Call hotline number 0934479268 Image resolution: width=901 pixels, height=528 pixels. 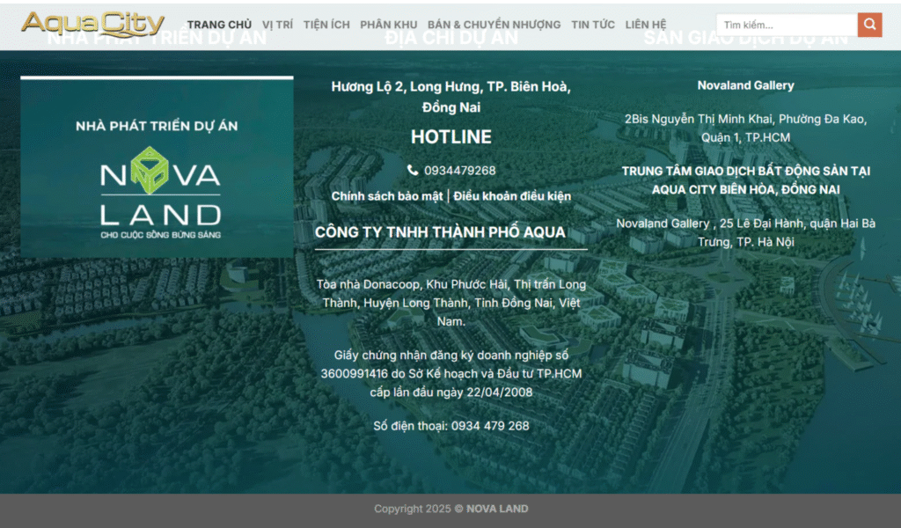click(x=459, y=170)
